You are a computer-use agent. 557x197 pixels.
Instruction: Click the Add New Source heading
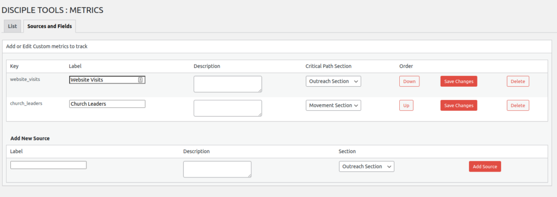tap(30, 138)
